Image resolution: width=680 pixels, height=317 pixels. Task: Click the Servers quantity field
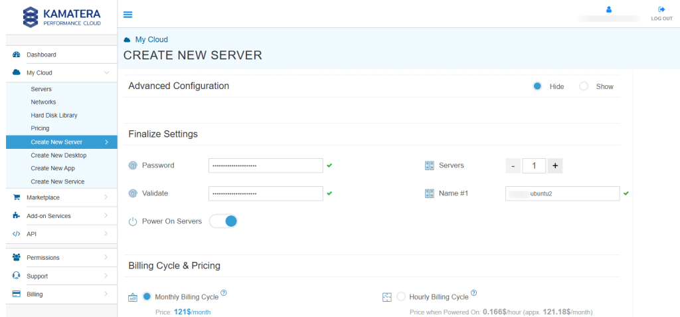coord(534,165)
